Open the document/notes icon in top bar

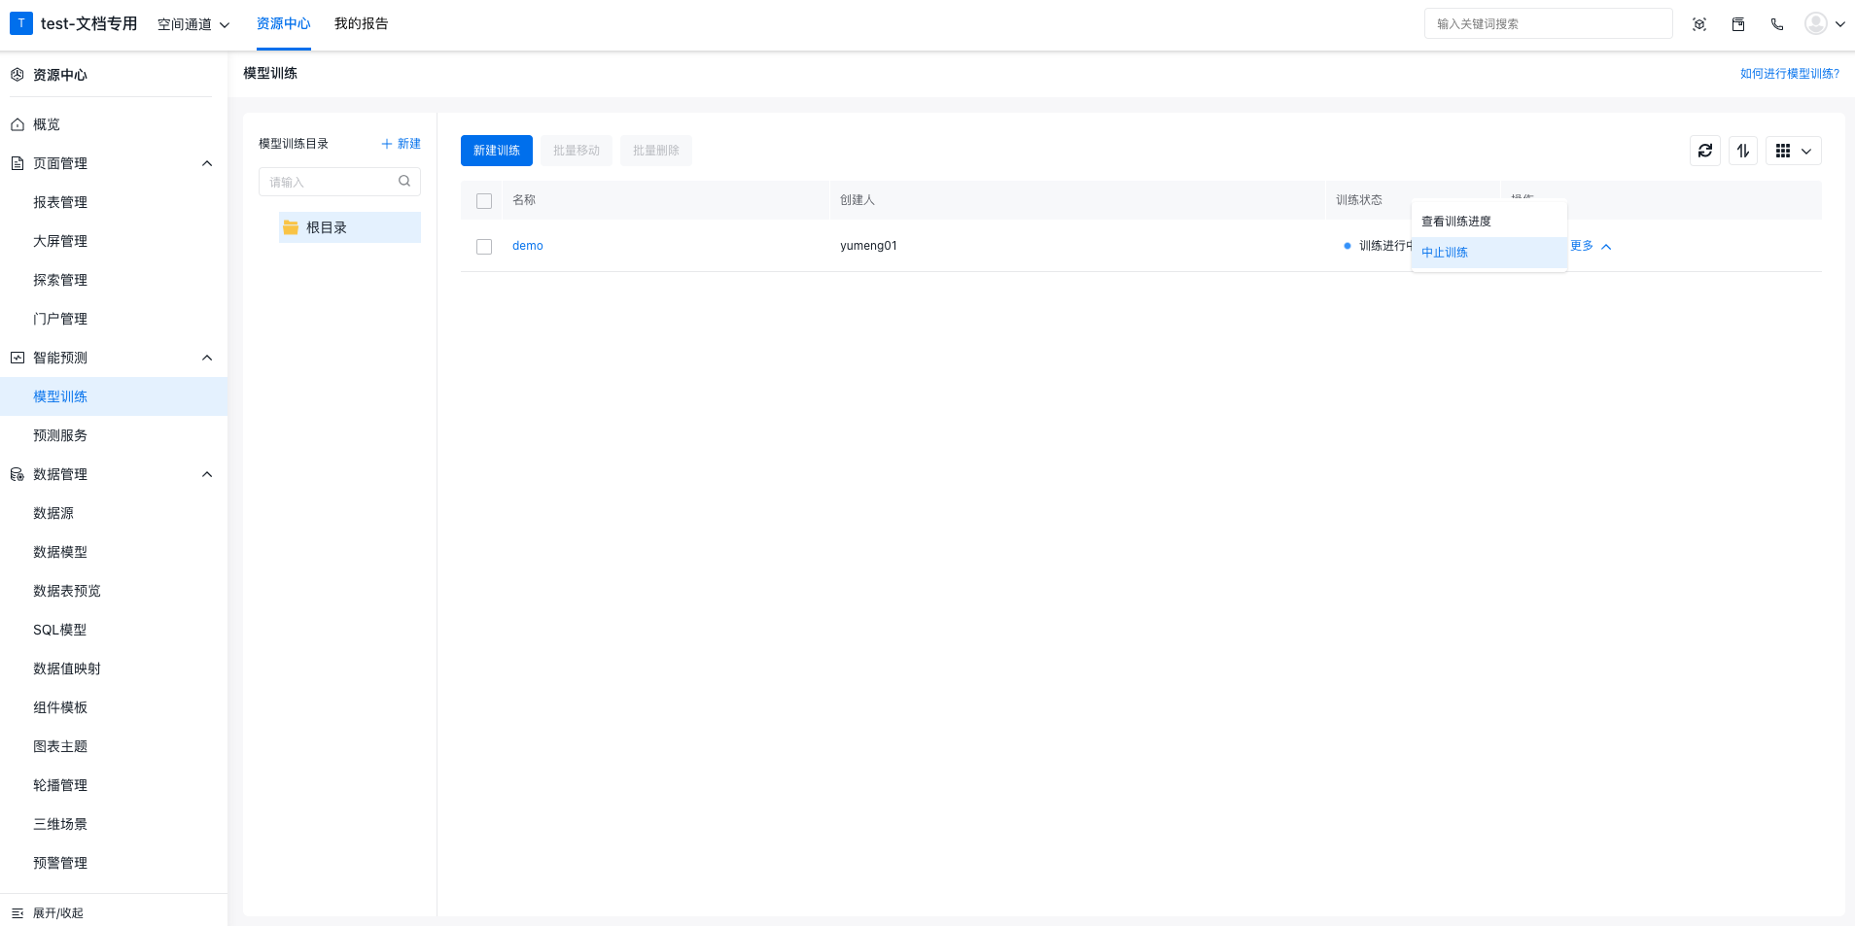click(1738, 24)
